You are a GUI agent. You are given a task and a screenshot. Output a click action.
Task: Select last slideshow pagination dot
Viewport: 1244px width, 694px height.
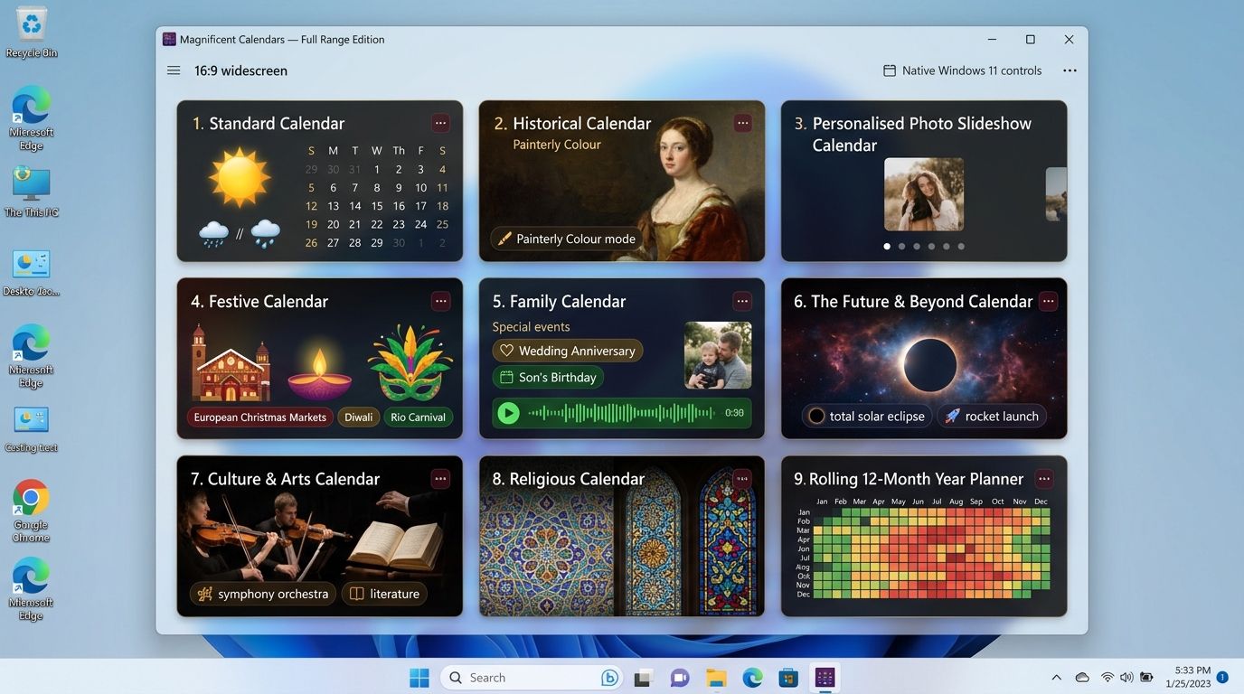[961, 246]
